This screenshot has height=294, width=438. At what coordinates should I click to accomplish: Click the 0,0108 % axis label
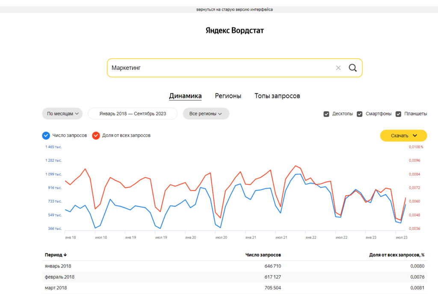click(416, 147)
